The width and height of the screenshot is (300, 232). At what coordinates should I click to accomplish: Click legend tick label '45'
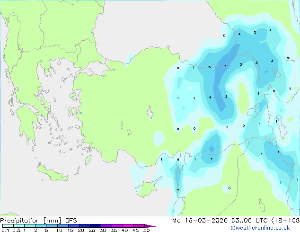[135, 230]
